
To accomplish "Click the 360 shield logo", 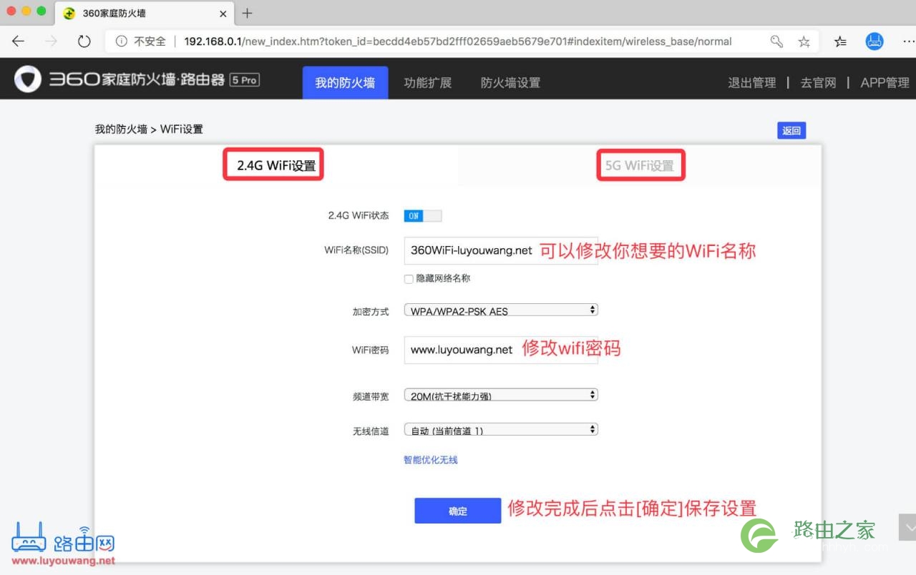I will [x=28, y=79].
